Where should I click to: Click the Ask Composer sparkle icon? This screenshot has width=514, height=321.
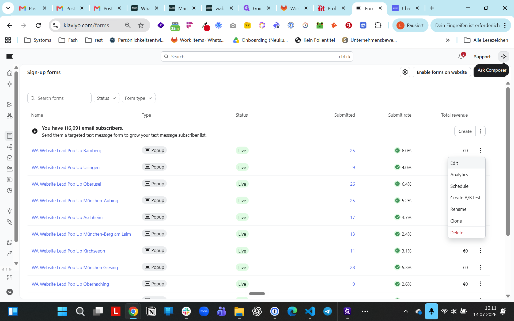(x=504, y=56)
